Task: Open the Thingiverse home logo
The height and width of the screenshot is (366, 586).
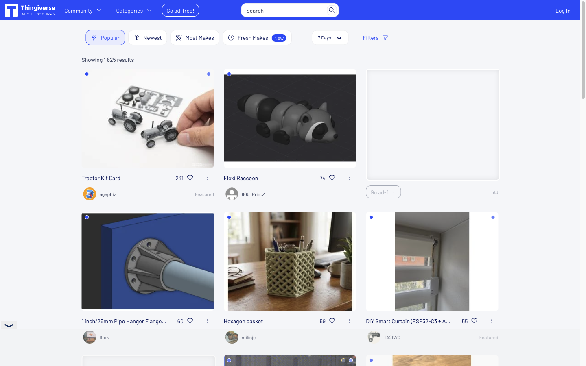Action: [30, 10]
